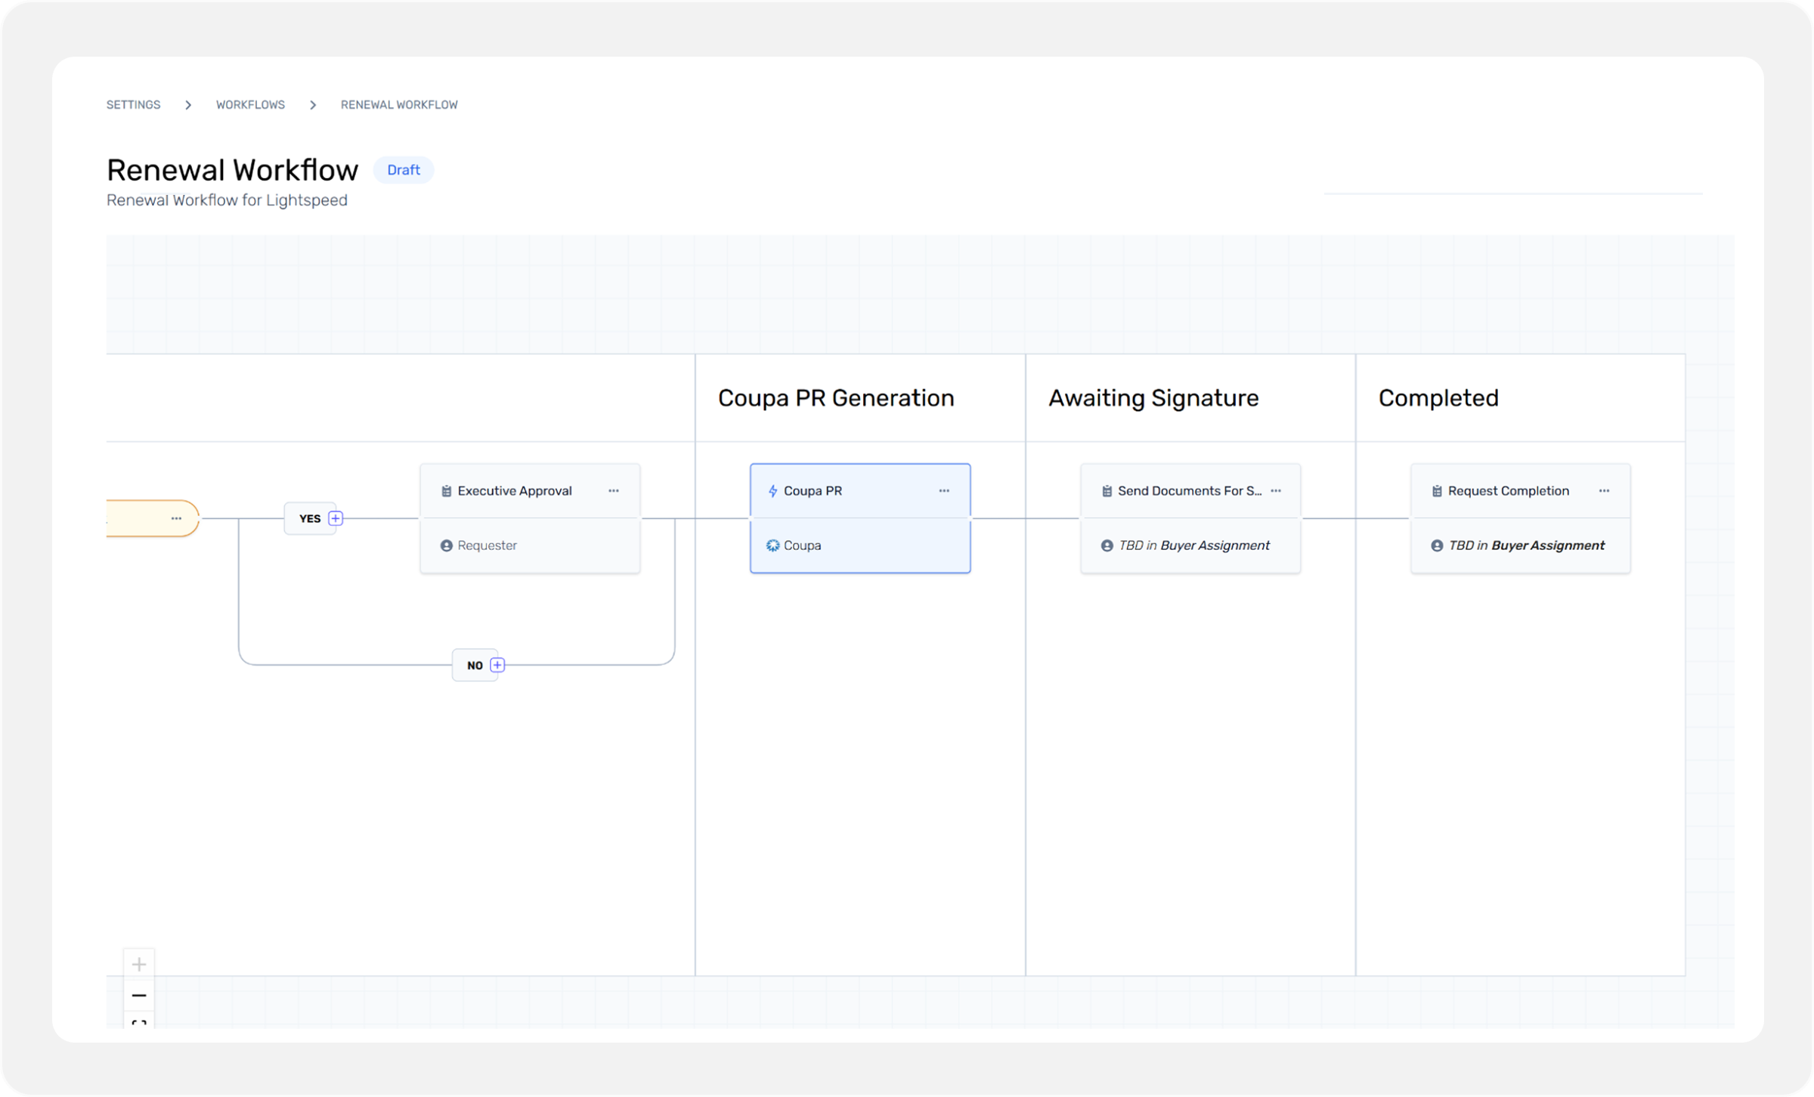Viewport: 1814px width, 1097px height.
Task: Click the clipboard icon on Request Completion
Action: 1437,491
